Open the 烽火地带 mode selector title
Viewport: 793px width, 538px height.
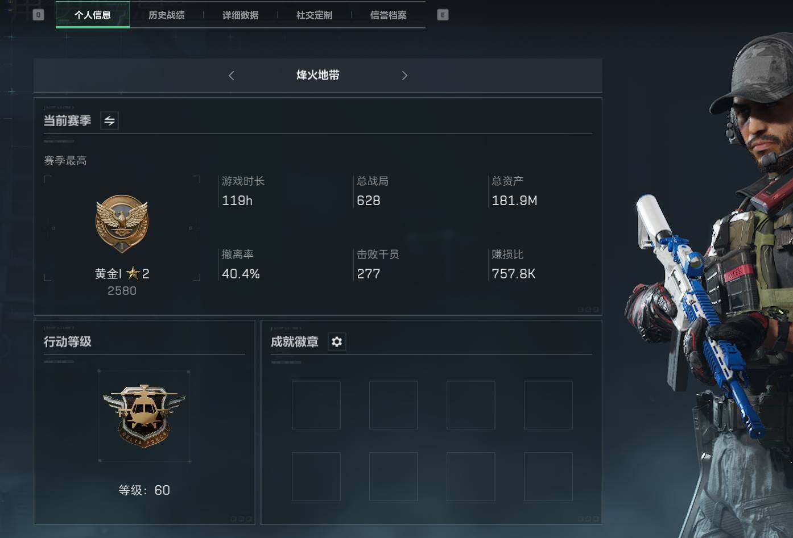pyautogui.click(x=317, y=75)
